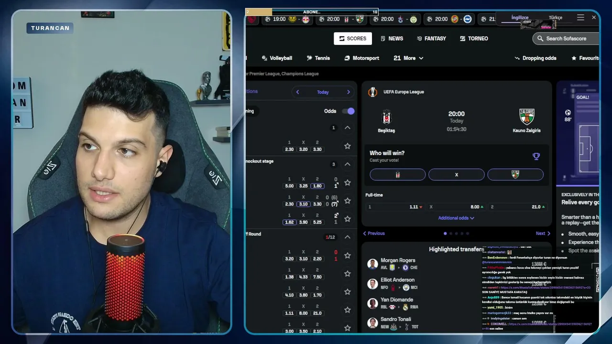The width and height of the screenshot is (612, 344).
Task: Favourite the match with odds 4.10 3.80 1.70
Action: tap(348, 292)
